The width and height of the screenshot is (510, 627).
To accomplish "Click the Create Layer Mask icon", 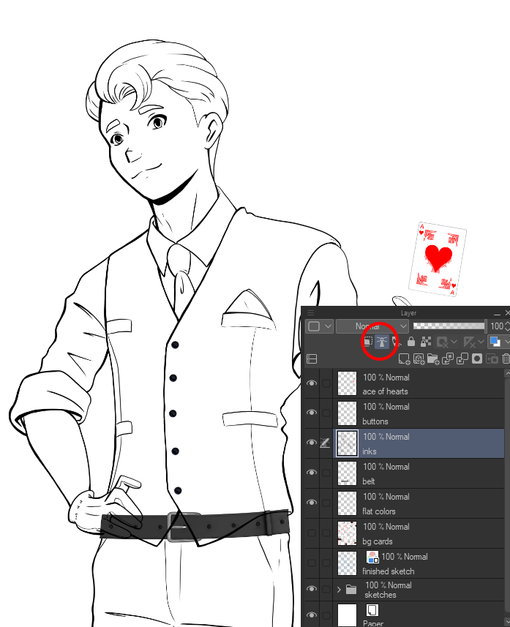I will coord(477,358).
